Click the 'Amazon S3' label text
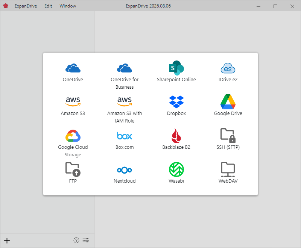This screenshot has width=301, height=248. [x=73, y=113]
